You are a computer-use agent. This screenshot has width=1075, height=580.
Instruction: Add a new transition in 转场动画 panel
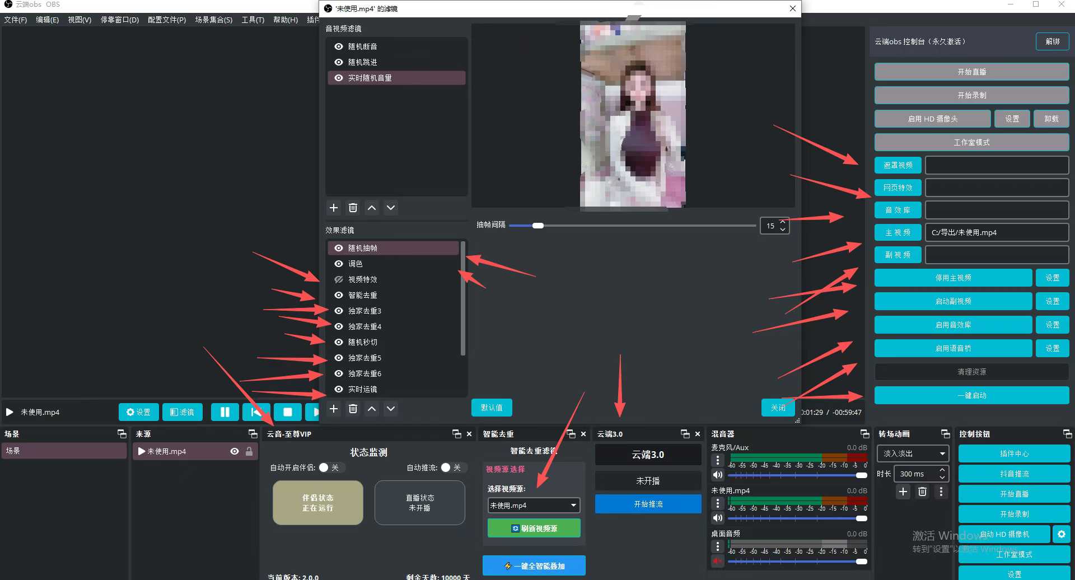coord(903,492)
